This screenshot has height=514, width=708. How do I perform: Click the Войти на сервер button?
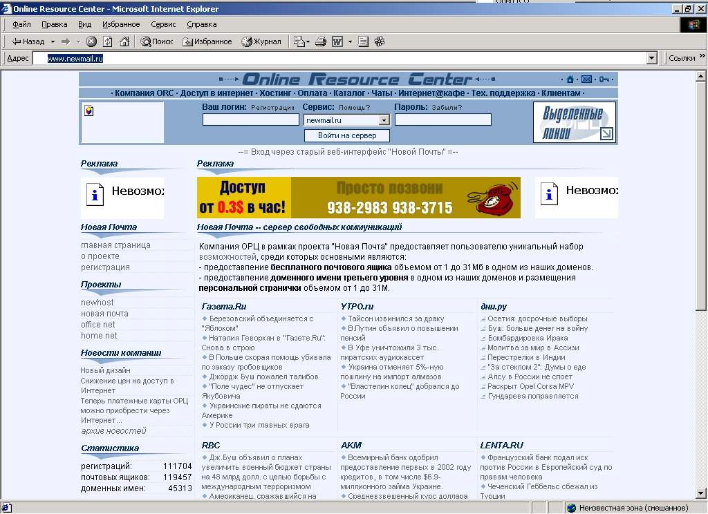coord(347,135)
